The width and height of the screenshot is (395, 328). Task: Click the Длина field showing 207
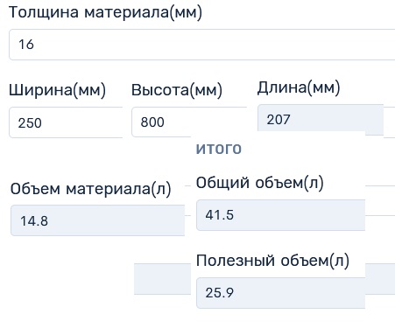(321, 120)
